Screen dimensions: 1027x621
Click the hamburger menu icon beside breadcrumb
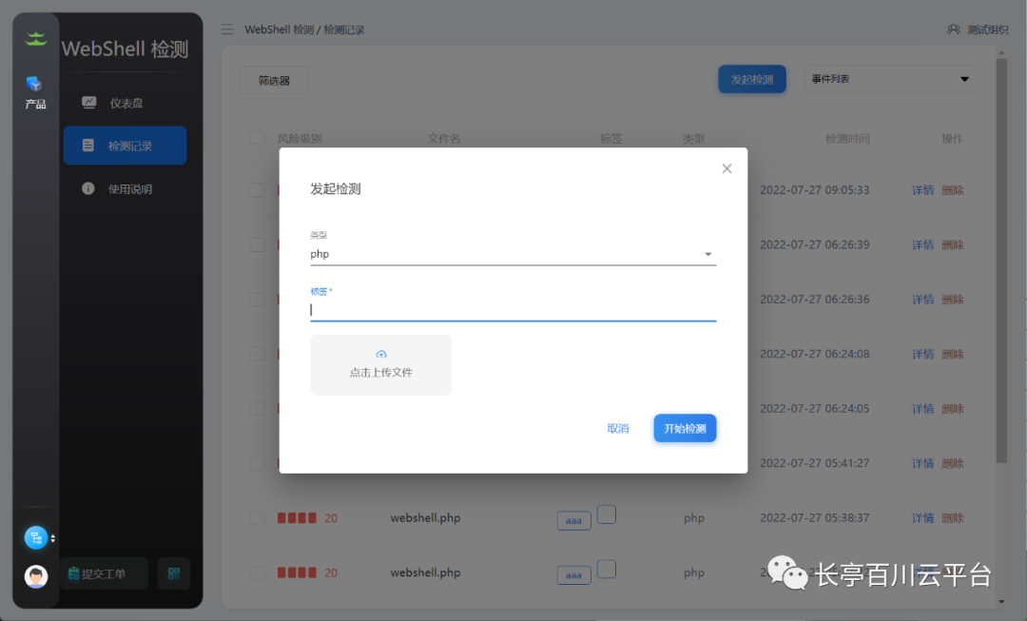227,29
